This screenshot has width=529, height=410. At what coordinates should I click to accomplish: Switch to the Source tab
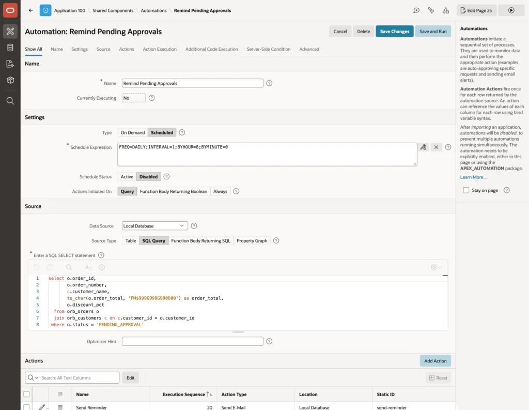(x=103, y=49)
